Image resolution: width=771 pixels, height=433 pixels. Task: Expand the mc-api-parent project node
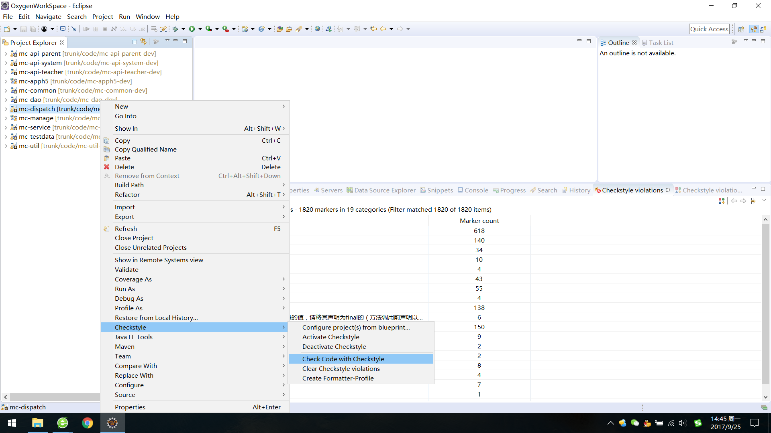[6, 53]
